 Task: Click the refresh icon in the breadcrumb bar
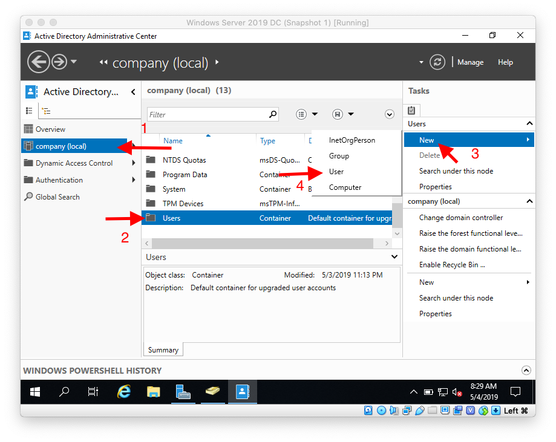437,62
